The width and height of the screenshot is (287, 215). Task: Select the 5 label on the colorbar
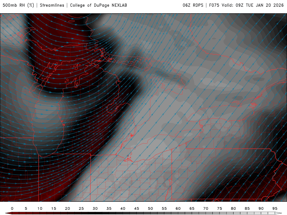coord(26,209)
